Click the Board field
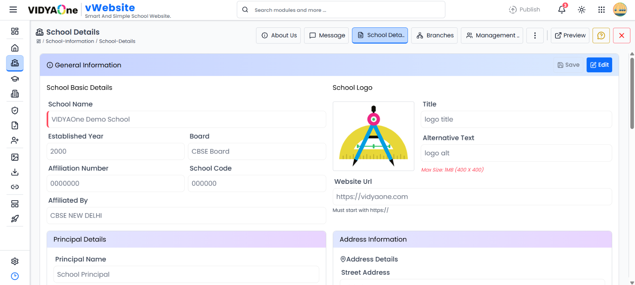 (257, 151)
